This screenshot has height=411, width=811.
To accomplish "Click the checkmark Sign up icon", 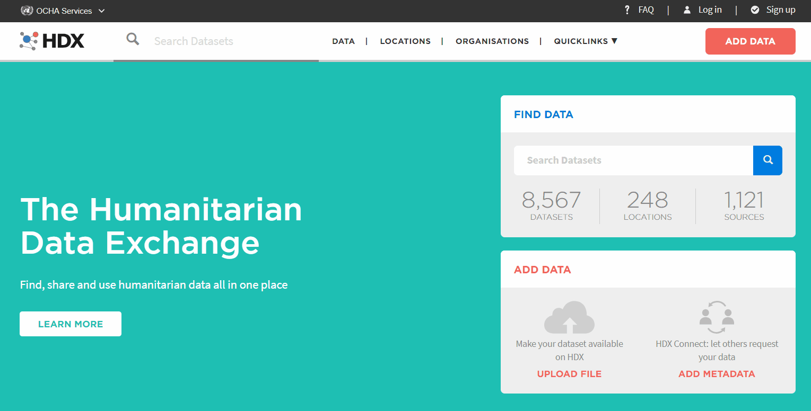I will (x=755, y=10).
